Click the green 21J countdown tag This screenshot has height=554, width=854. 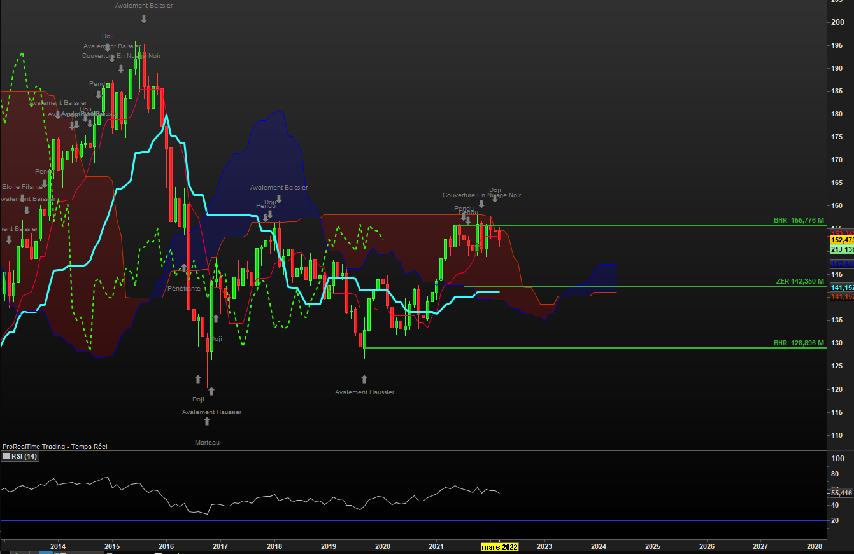click(841, 250)
